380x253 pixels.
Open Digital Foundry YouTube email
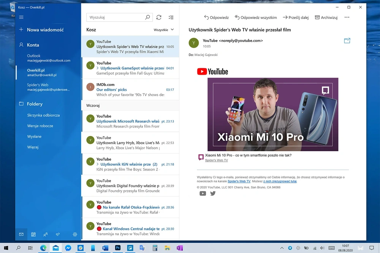click(131, 186)
